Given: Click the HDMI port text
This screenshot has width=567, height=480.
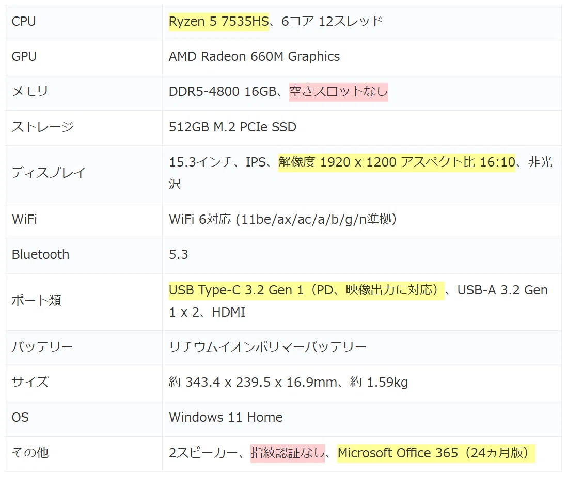Looking at the screenshot, I should 229,312.
